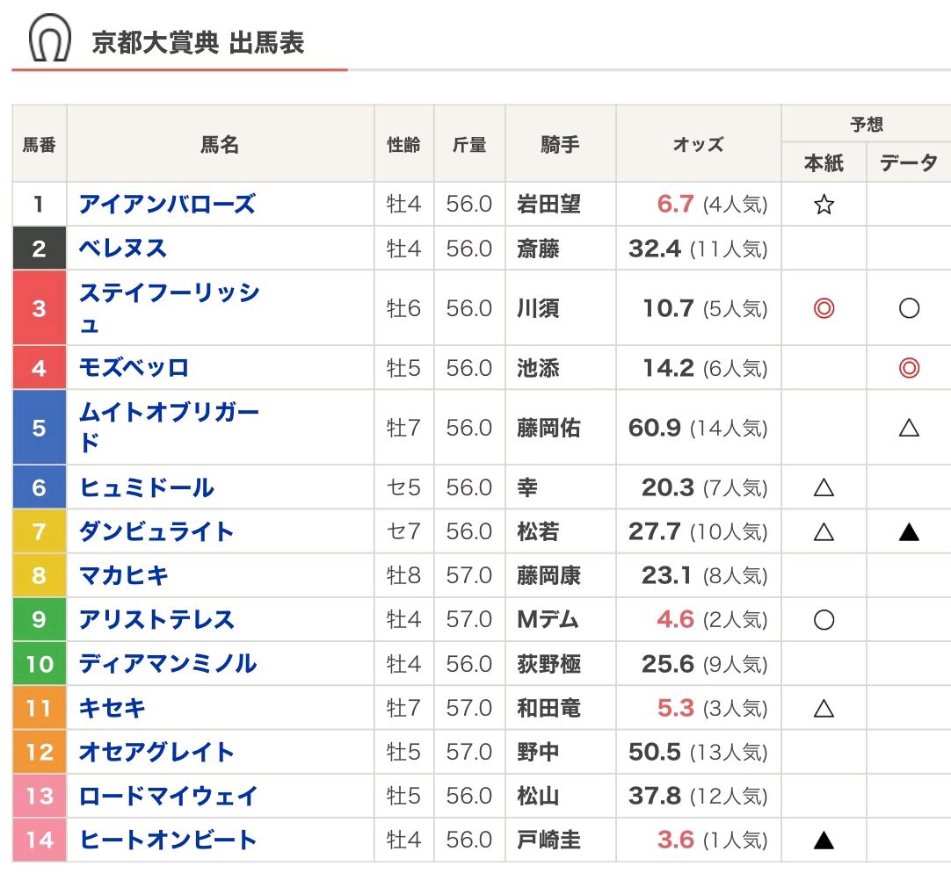Click odds value 5.3 (3人気)
Viewport: 951px width, 873px height.
point(712,708)
